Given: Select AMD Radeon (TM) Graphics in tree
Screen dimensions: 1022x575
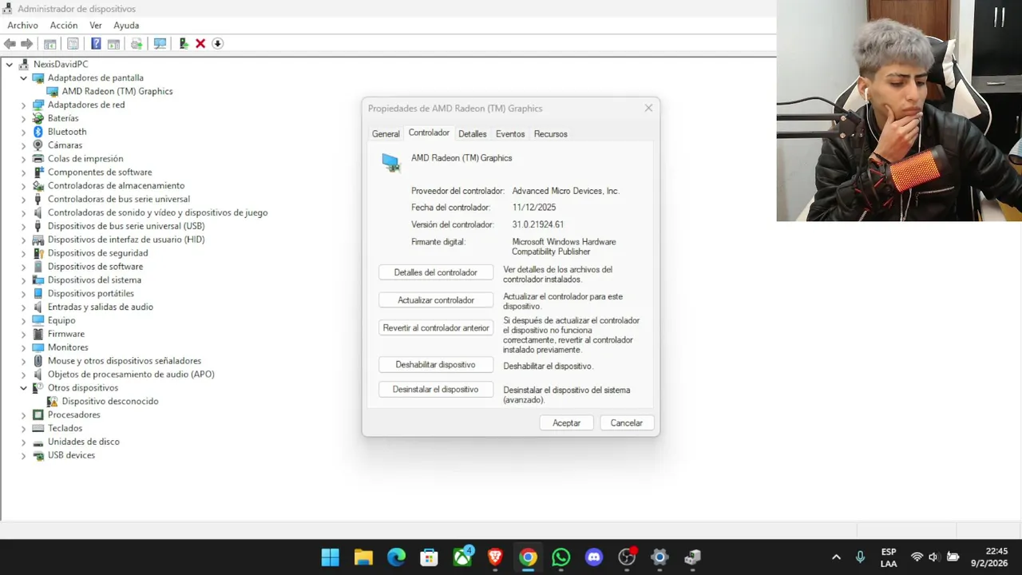Looking at the screenshot, I should [x=117, y=92].
